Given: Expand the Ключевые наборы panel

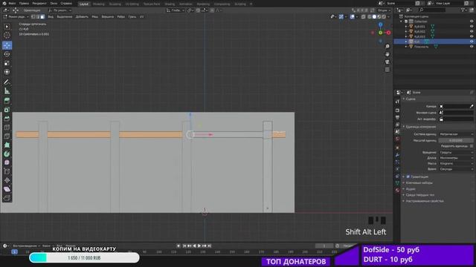Looking at the screenshot, I should tap(419, 183).
